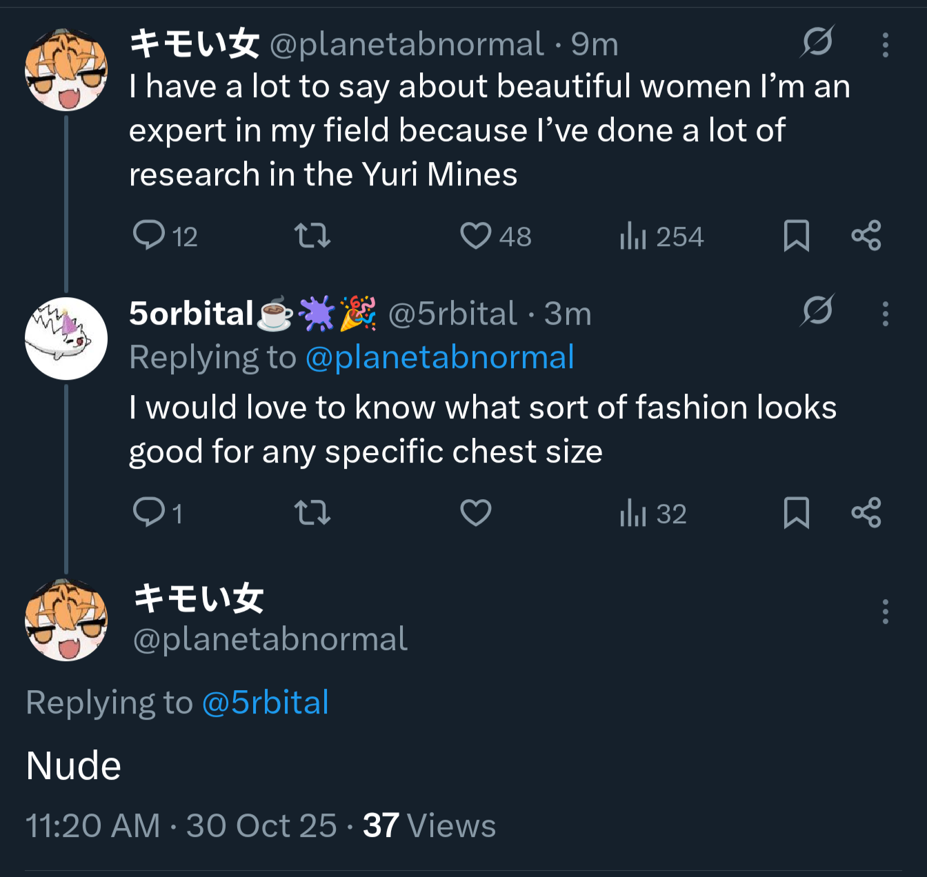Viewport: 927px width, 877px height.
Task: Bookmark the Yuri Mines tweet
Action: click(x=796, y=236)
